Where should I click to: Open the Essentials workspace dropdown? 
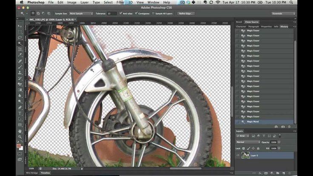coord(283,14)
